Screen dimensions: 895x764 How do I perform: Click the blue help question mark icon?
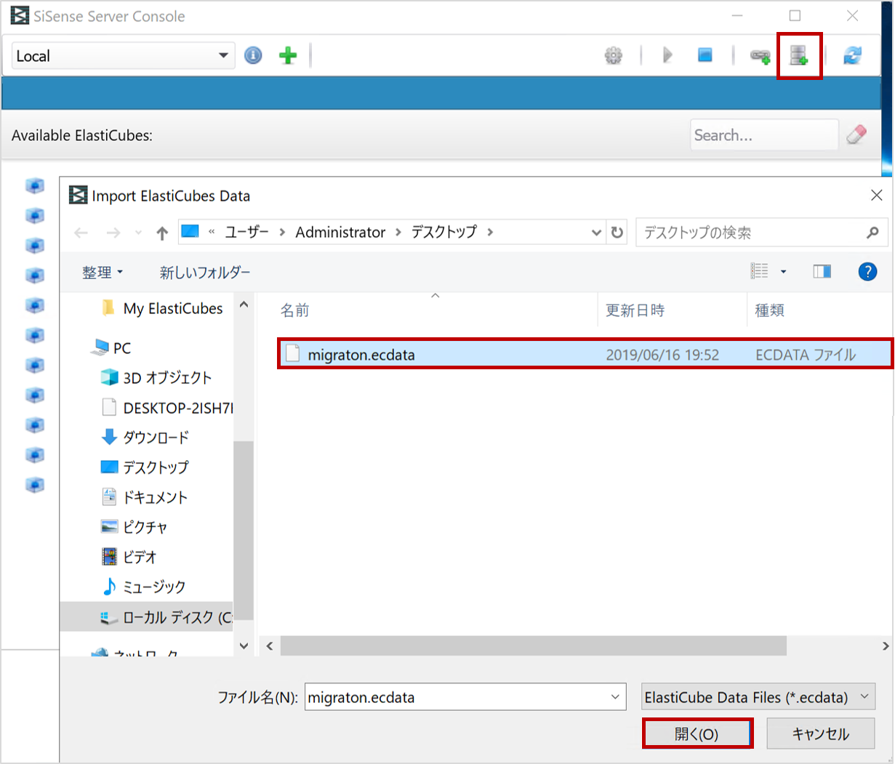point(867,272)
